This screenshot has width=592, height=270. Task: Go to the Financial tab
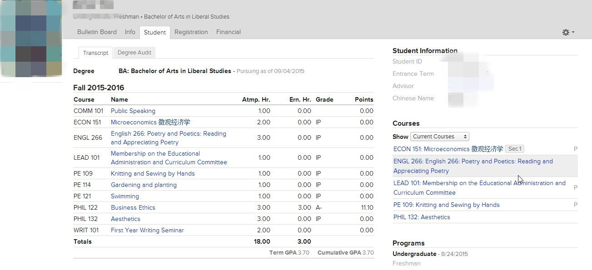point(228,32)
